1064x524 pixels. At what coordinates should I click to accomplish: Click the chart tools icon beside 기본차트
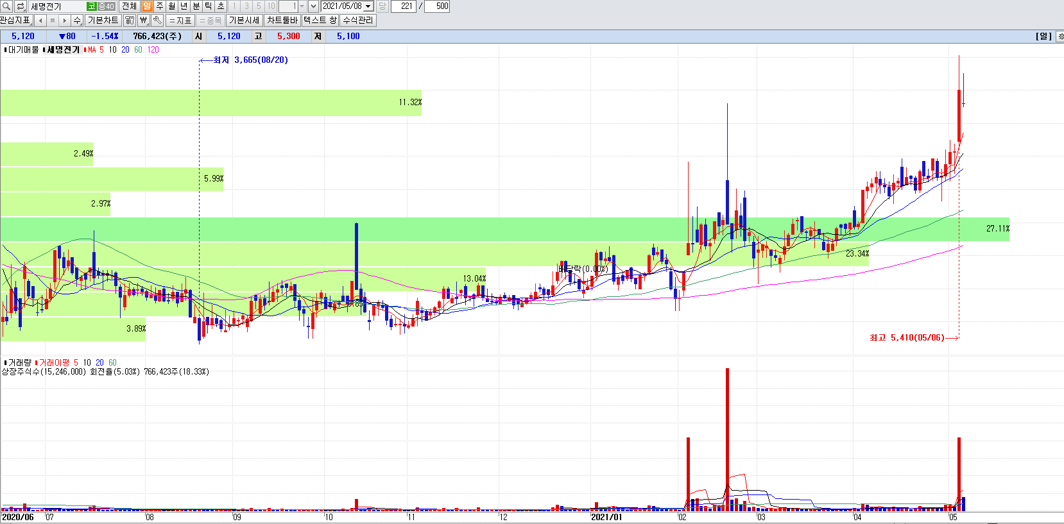[x=130, y=21]
